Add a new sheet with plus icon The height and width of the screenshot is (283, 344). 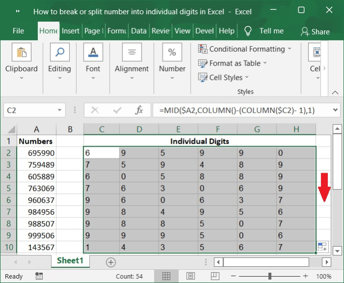[111, 262]
